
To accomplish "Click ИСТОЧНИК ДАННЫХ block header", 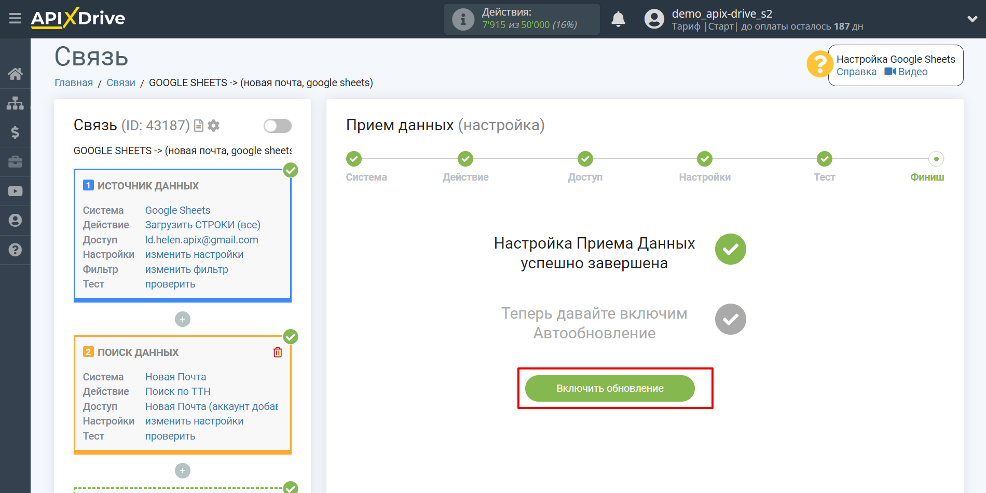I will 148,186.
